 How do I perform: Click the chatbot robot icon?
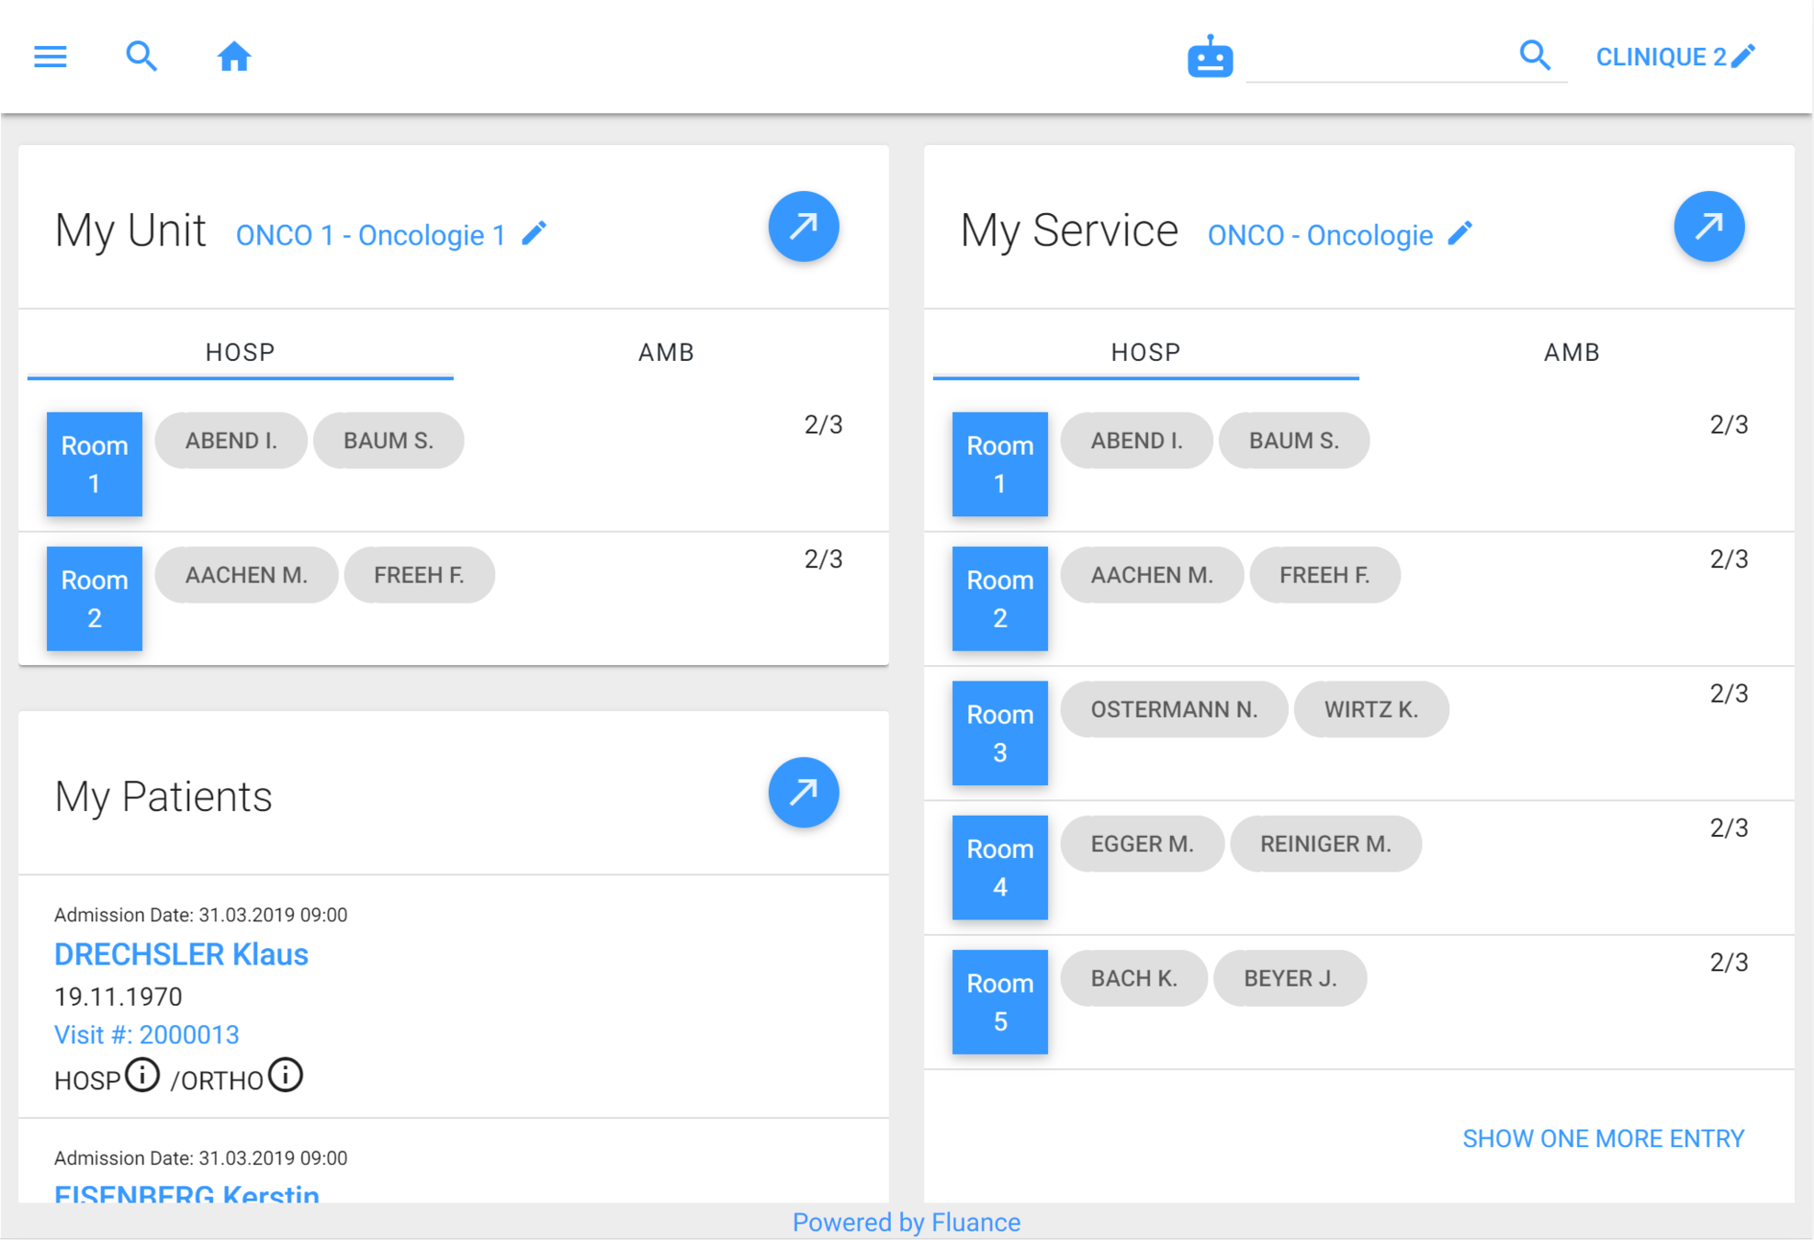1210,58
